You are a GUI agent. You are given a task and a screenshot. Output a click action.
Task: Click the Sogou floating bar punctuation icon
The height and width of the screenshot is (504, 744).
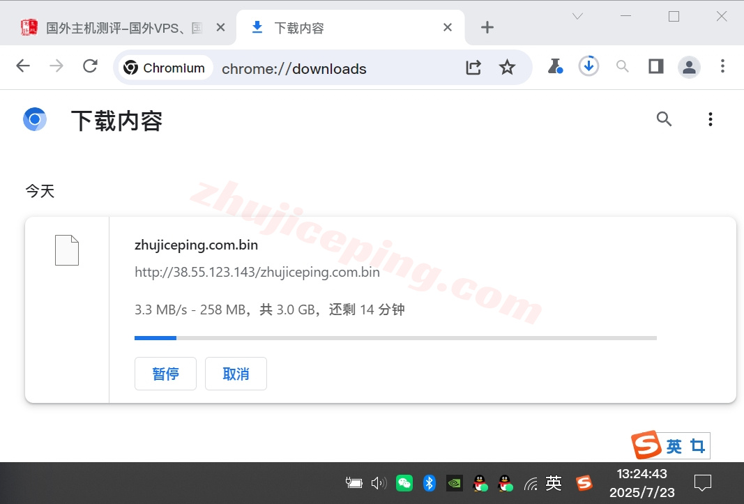tap(697, 446)
